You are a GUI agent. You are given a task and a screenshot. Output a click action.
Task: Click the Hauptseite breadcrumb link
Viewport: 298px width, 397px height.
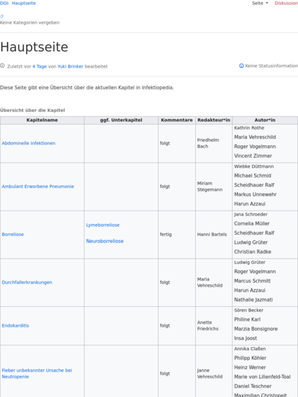coord(24,3)
